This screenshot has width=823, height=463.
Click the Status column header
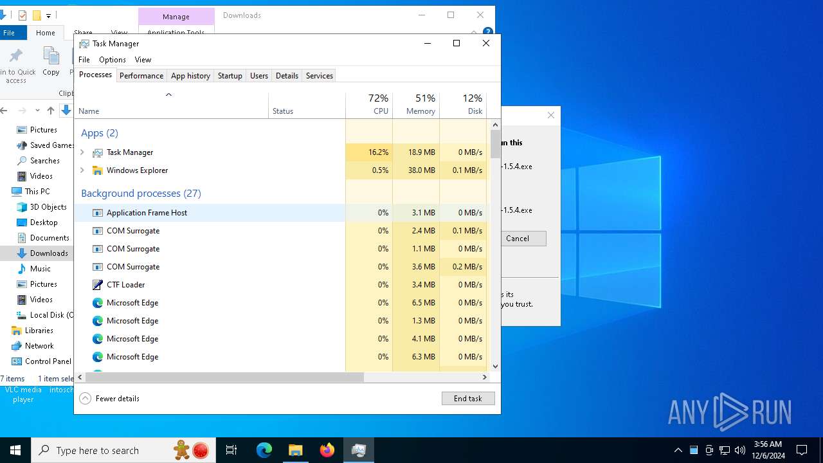[307, 105]
